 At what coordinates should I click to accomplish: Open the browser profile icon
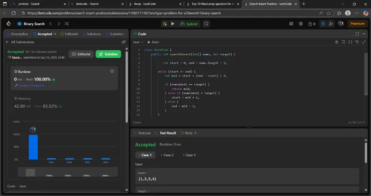pos(348,13)
